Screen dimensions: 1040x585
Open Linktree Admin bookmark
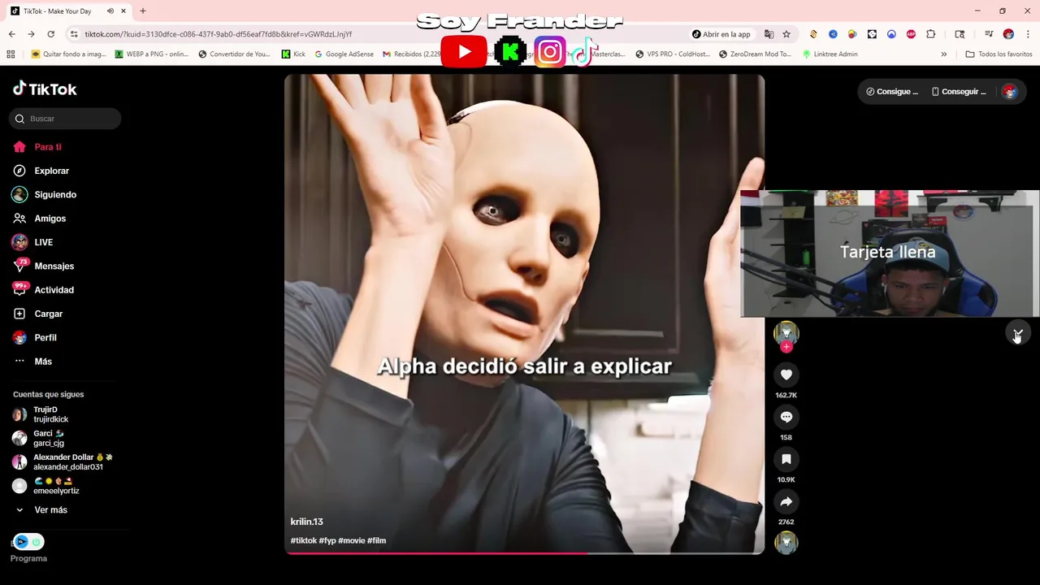pos(830,54)
